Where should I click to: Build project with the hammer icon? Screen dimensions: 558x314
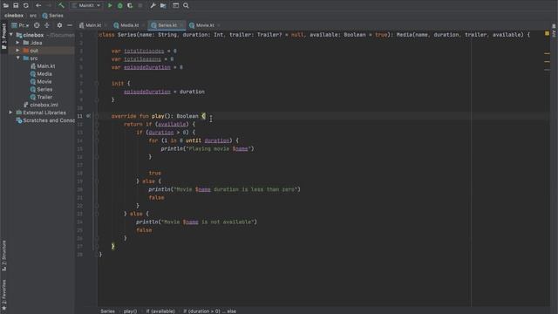61,5
